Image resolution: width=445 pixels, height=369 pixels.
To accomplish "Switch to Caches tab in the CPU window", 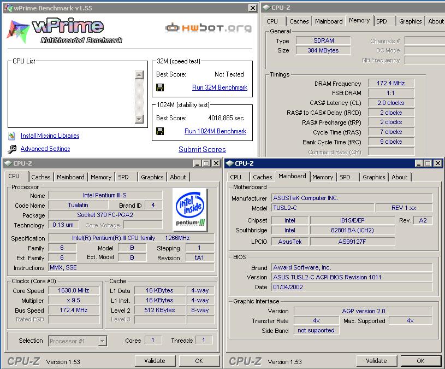I will pyautogui.click(x=41, y=177).
